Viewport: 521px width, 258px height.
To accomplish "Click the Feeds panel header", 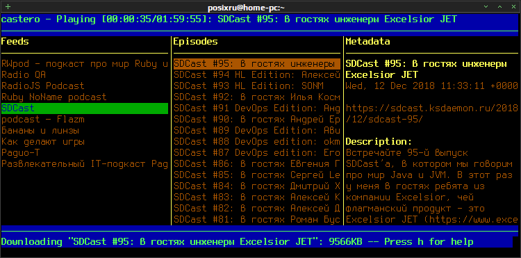I will (x=15, y=42).
